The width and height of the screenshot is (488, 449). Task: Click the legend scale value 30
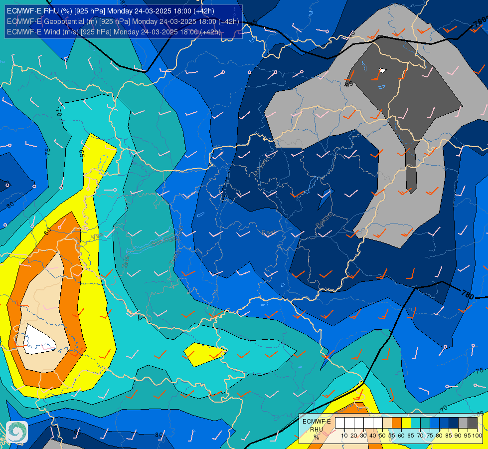363,436
